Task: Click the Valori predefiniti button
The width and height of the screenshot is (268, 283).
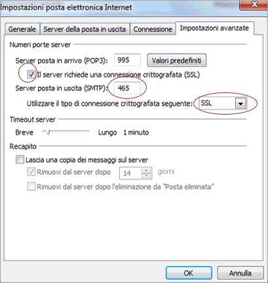Action: (x=177, y=60)
